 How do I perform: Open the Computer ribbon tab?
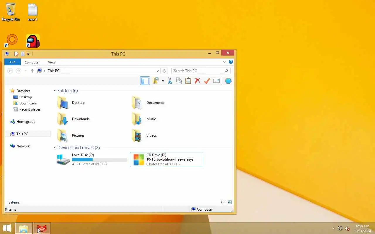pos(32,62)
